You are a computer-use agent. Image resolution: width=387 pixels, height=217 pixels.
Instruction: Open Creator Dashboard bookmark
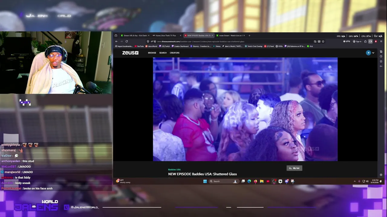pyautogui.click(x=180, y=46)
